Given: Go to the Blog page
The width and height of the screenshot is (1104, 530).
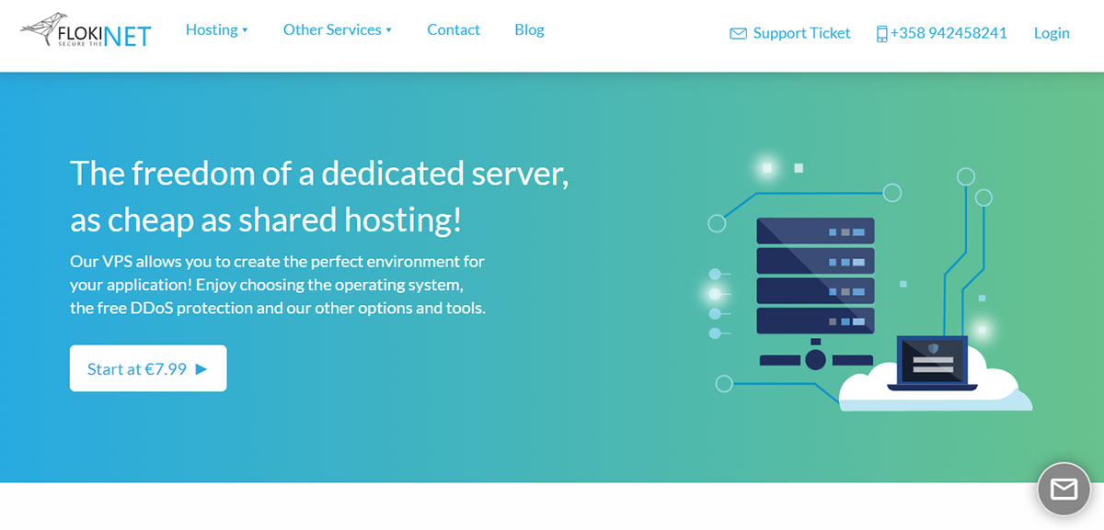Looking at the screenshot, I should point(529,29).
